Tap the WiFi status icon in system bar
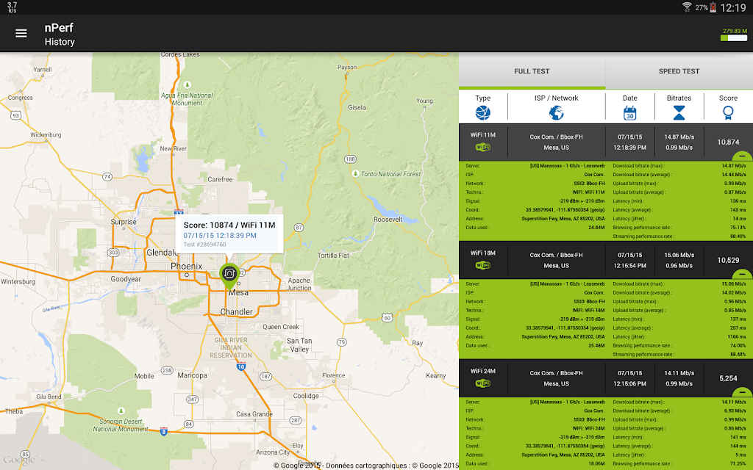This screenshot has width=753, height=470. pos(687,7)
